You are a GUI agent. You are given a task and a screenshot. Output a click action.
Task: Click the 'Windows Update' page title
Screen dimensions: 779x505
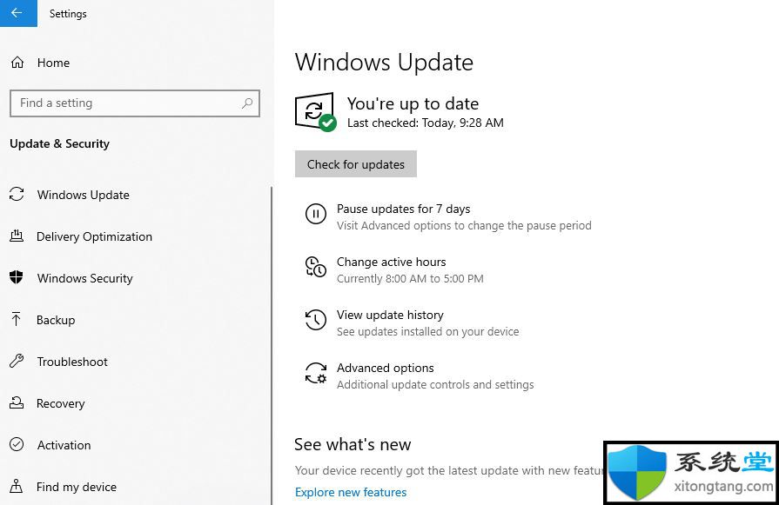(x=384, y=63)
